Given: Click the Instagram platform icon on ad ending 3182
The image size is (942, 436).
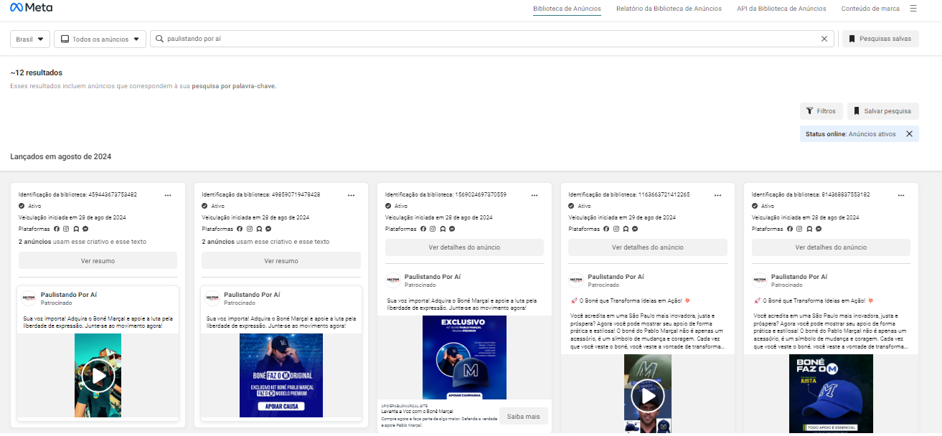Looking at the screenshot, I should pos(800,229).
